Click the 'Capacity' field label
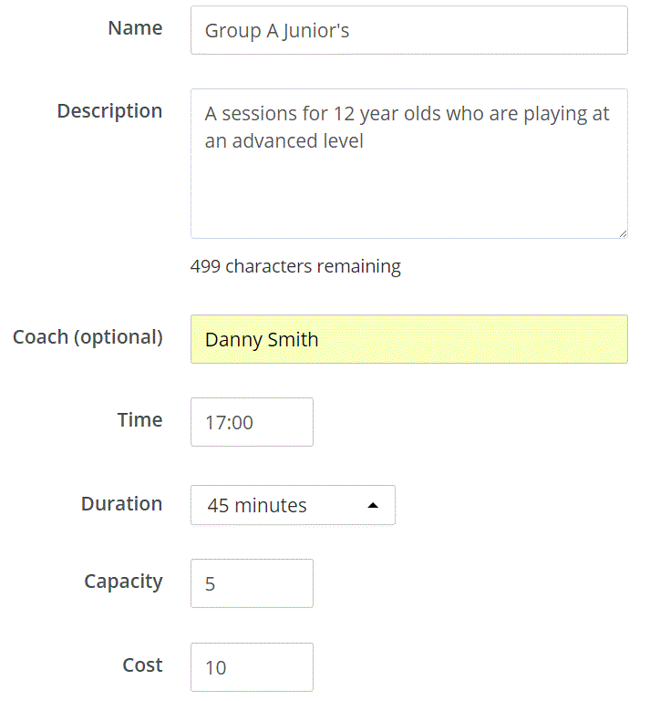 point(123,582)
